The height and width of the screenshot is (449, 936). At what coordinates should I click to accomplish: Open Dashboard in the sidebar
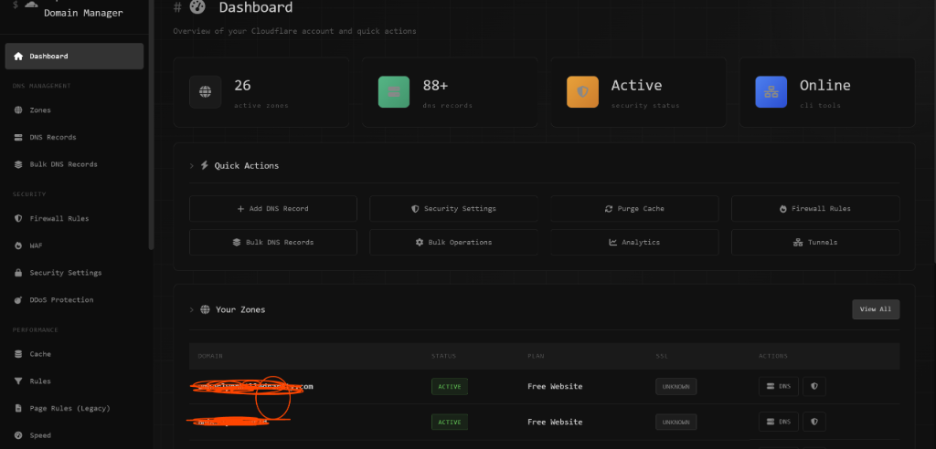click(x=74, y=56)
